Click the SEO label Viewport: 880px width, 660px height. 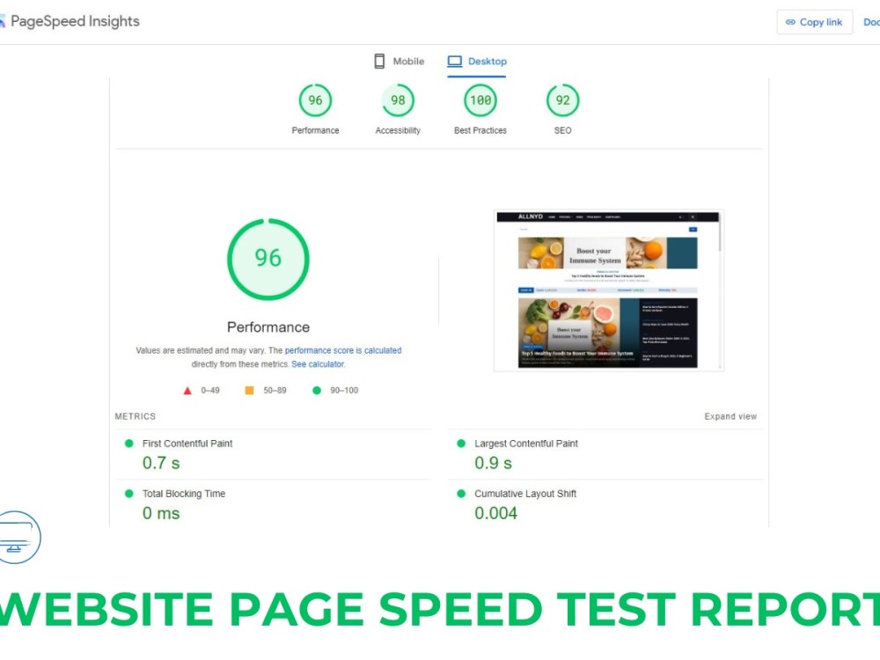[563, 130]
